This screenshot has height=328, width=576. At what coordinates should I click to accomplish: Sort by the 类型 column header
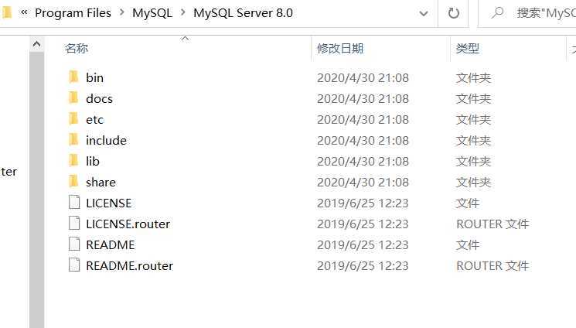(468, 48)
